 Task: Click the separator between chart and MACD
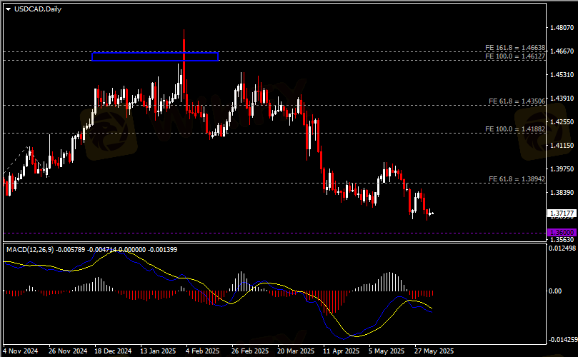tap(286, 243)
